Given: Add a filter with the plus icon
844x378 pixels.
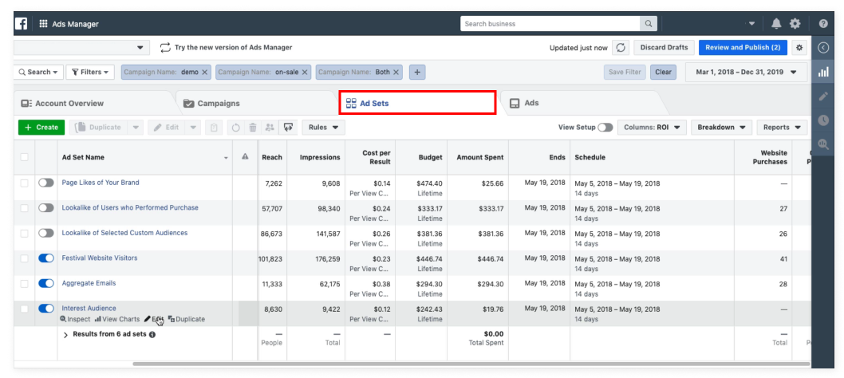Looking at the screenshot, I should 417,72.
